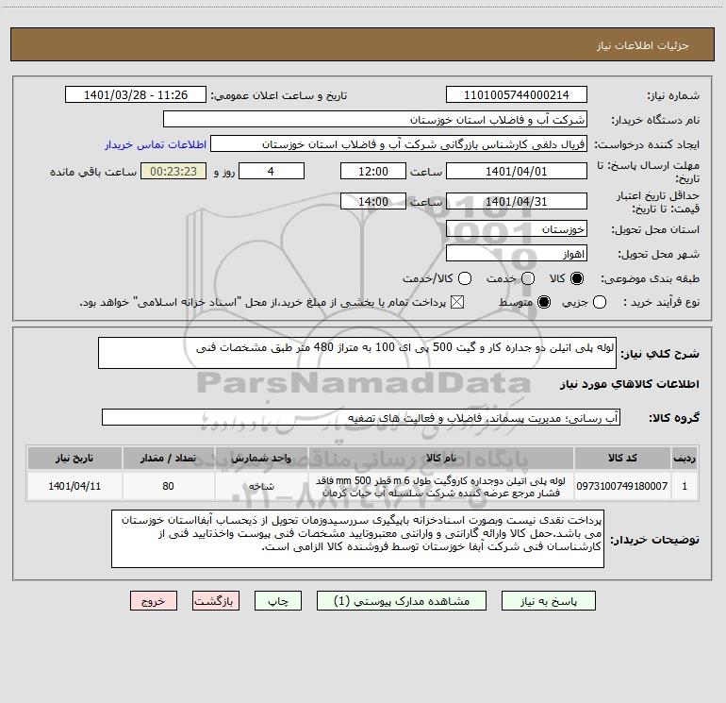Viewport: 726px width, 703px height.
Task: Click the تاریخ نیاز column header
Action: (x=74, y=459)
